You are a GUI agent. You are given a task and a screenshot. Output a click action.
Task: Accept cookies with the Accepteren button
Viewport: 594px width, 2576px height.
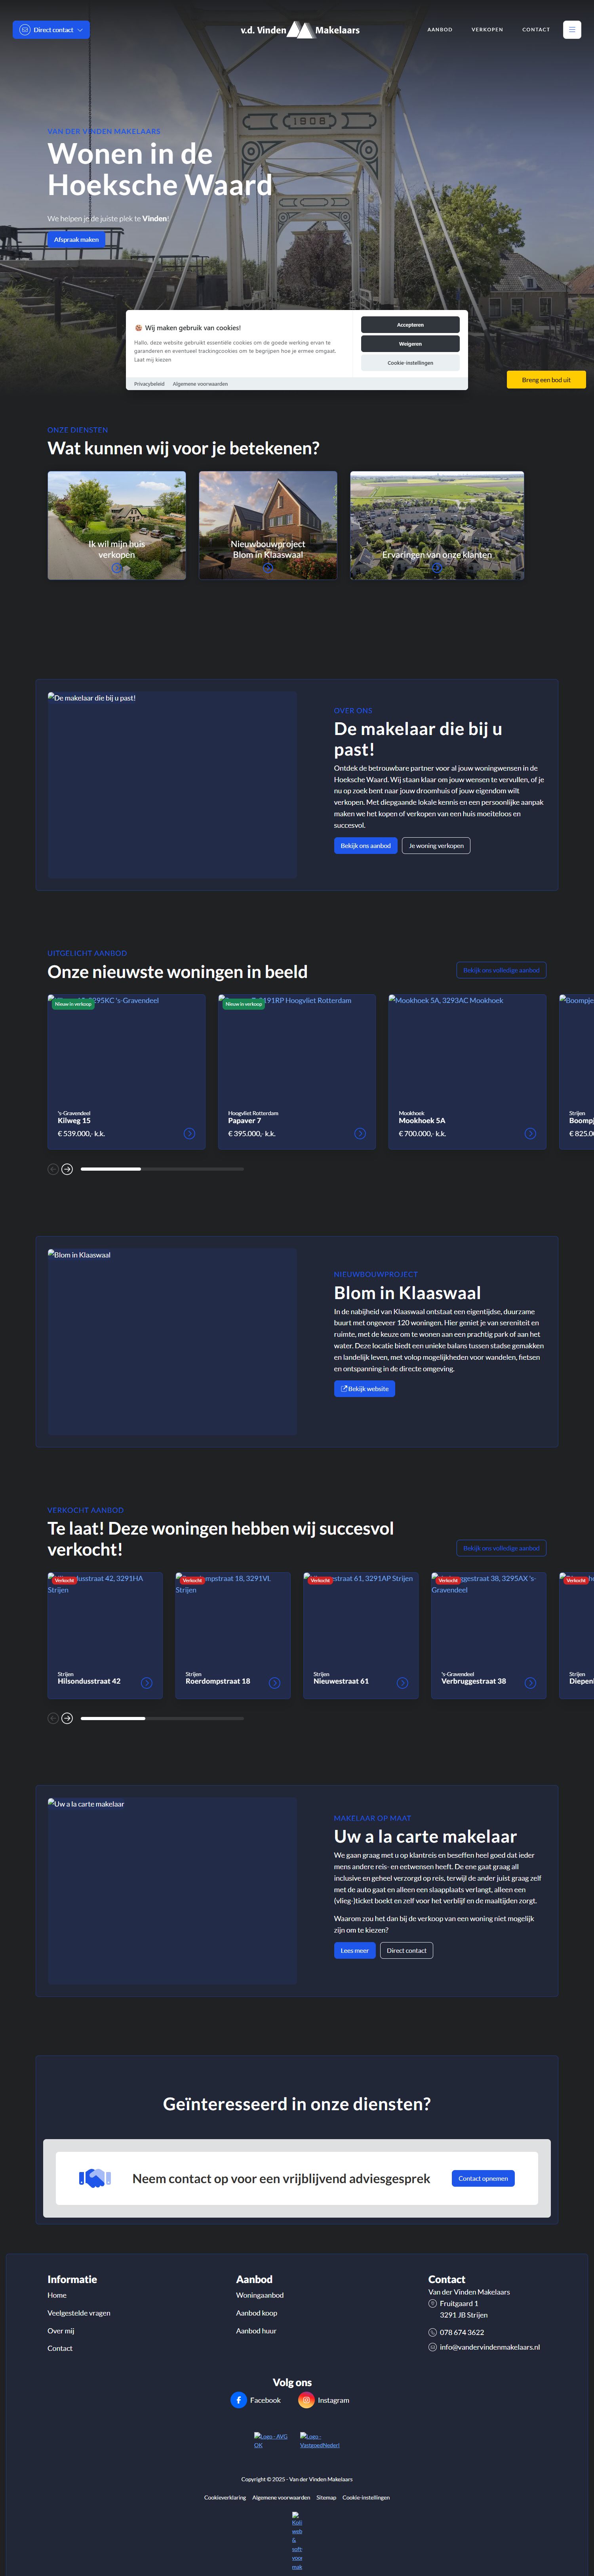tap(409, 325)
